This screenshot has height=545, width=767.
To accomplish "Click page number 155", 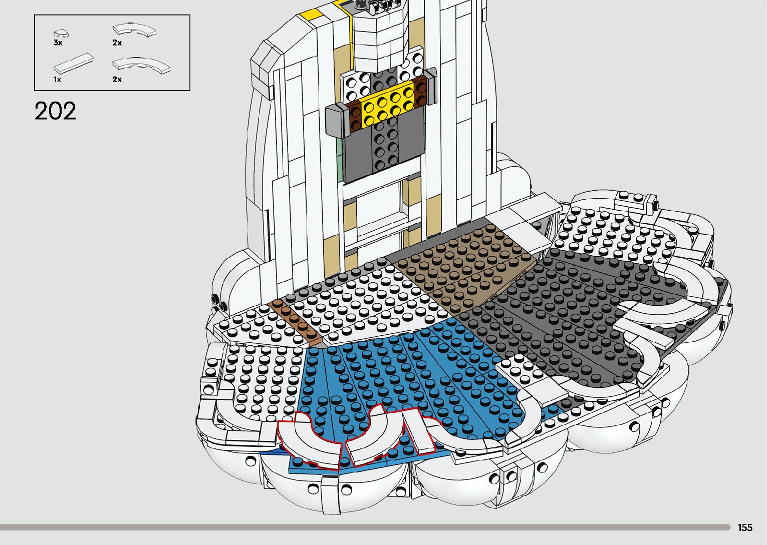I will pos(744,527).
